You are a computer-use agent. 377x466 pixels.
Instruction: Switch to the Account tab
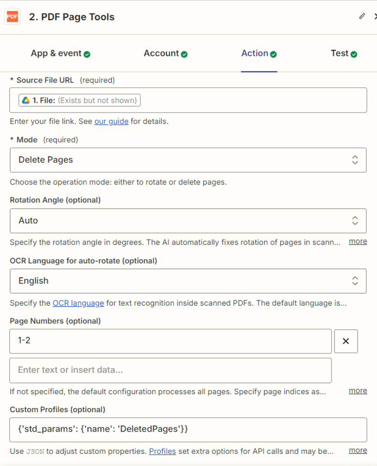(163, 53)
